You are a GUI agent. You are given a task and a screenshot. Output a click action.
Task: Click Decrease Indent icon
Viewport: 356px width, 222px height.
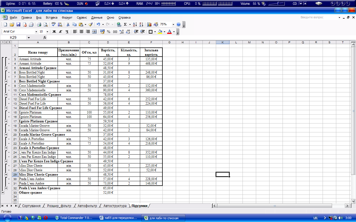click(x=136, y=32)
